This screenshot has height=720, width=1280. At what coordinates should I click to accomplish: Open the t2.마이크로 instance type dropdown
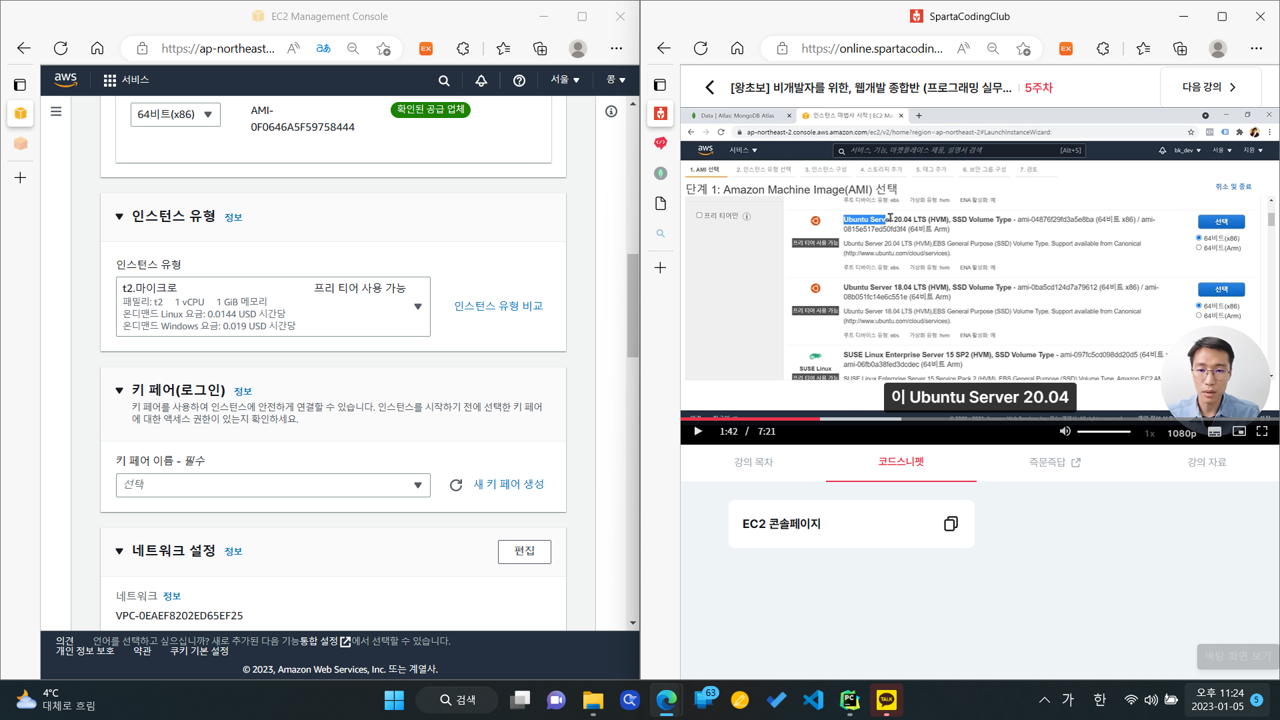point(273,307)
